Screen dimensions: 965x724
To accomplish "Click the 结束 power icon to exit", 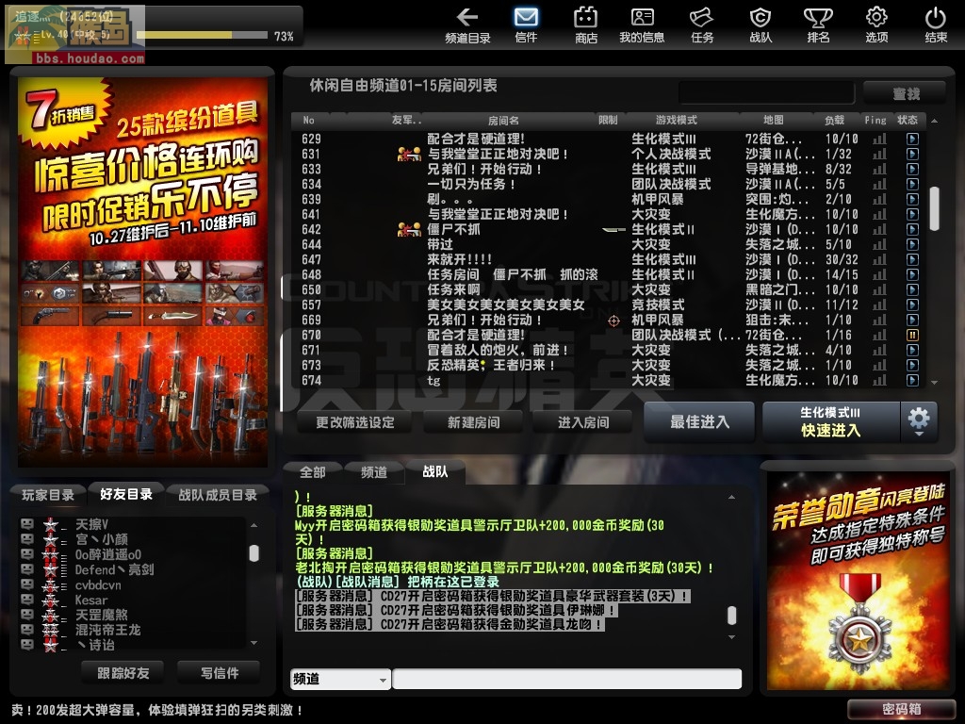I will click(x=936, y=25).
